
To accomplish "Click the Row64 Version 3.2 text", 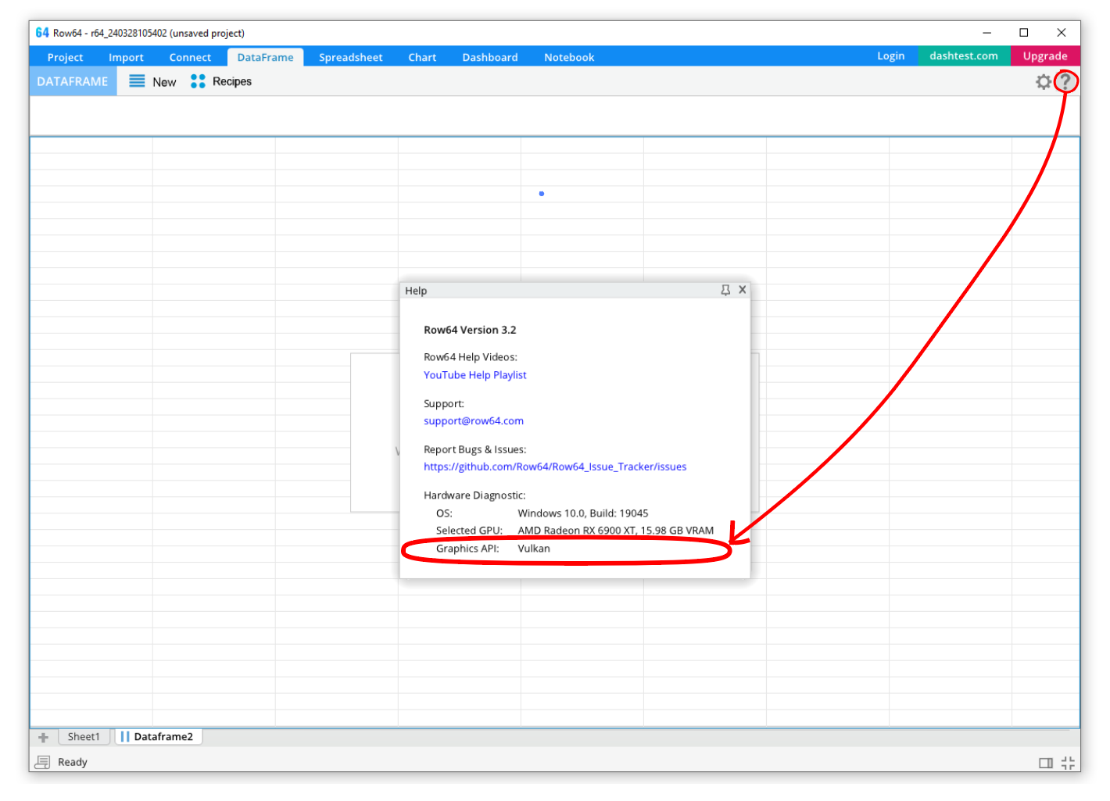I will click(470, 330).
